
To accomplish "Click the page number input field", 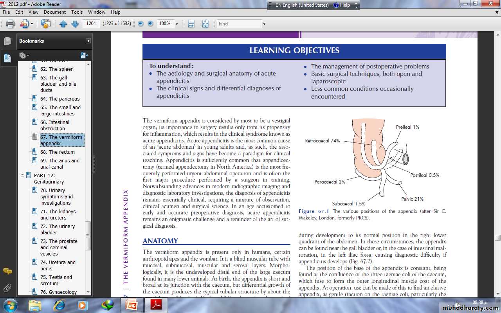I will coord(91,23).
